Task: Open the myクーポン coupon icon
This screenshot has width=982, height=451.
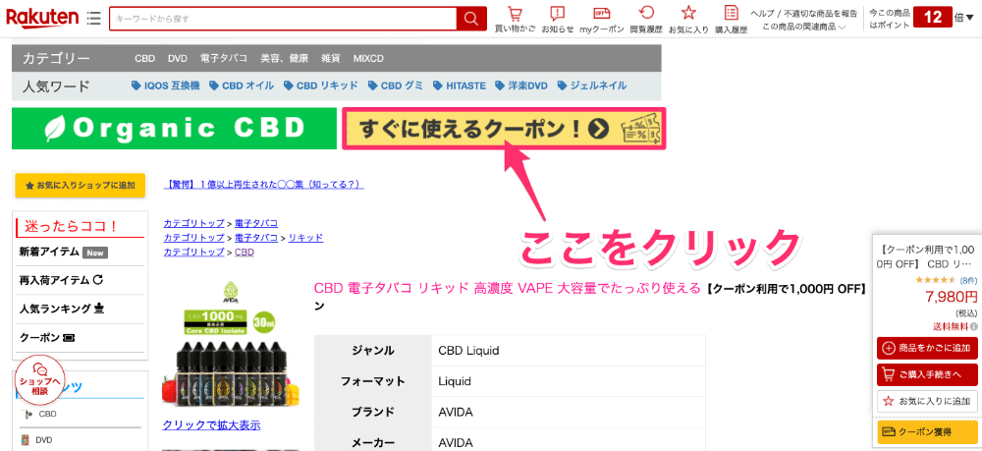Action: (x=601, y=18)
